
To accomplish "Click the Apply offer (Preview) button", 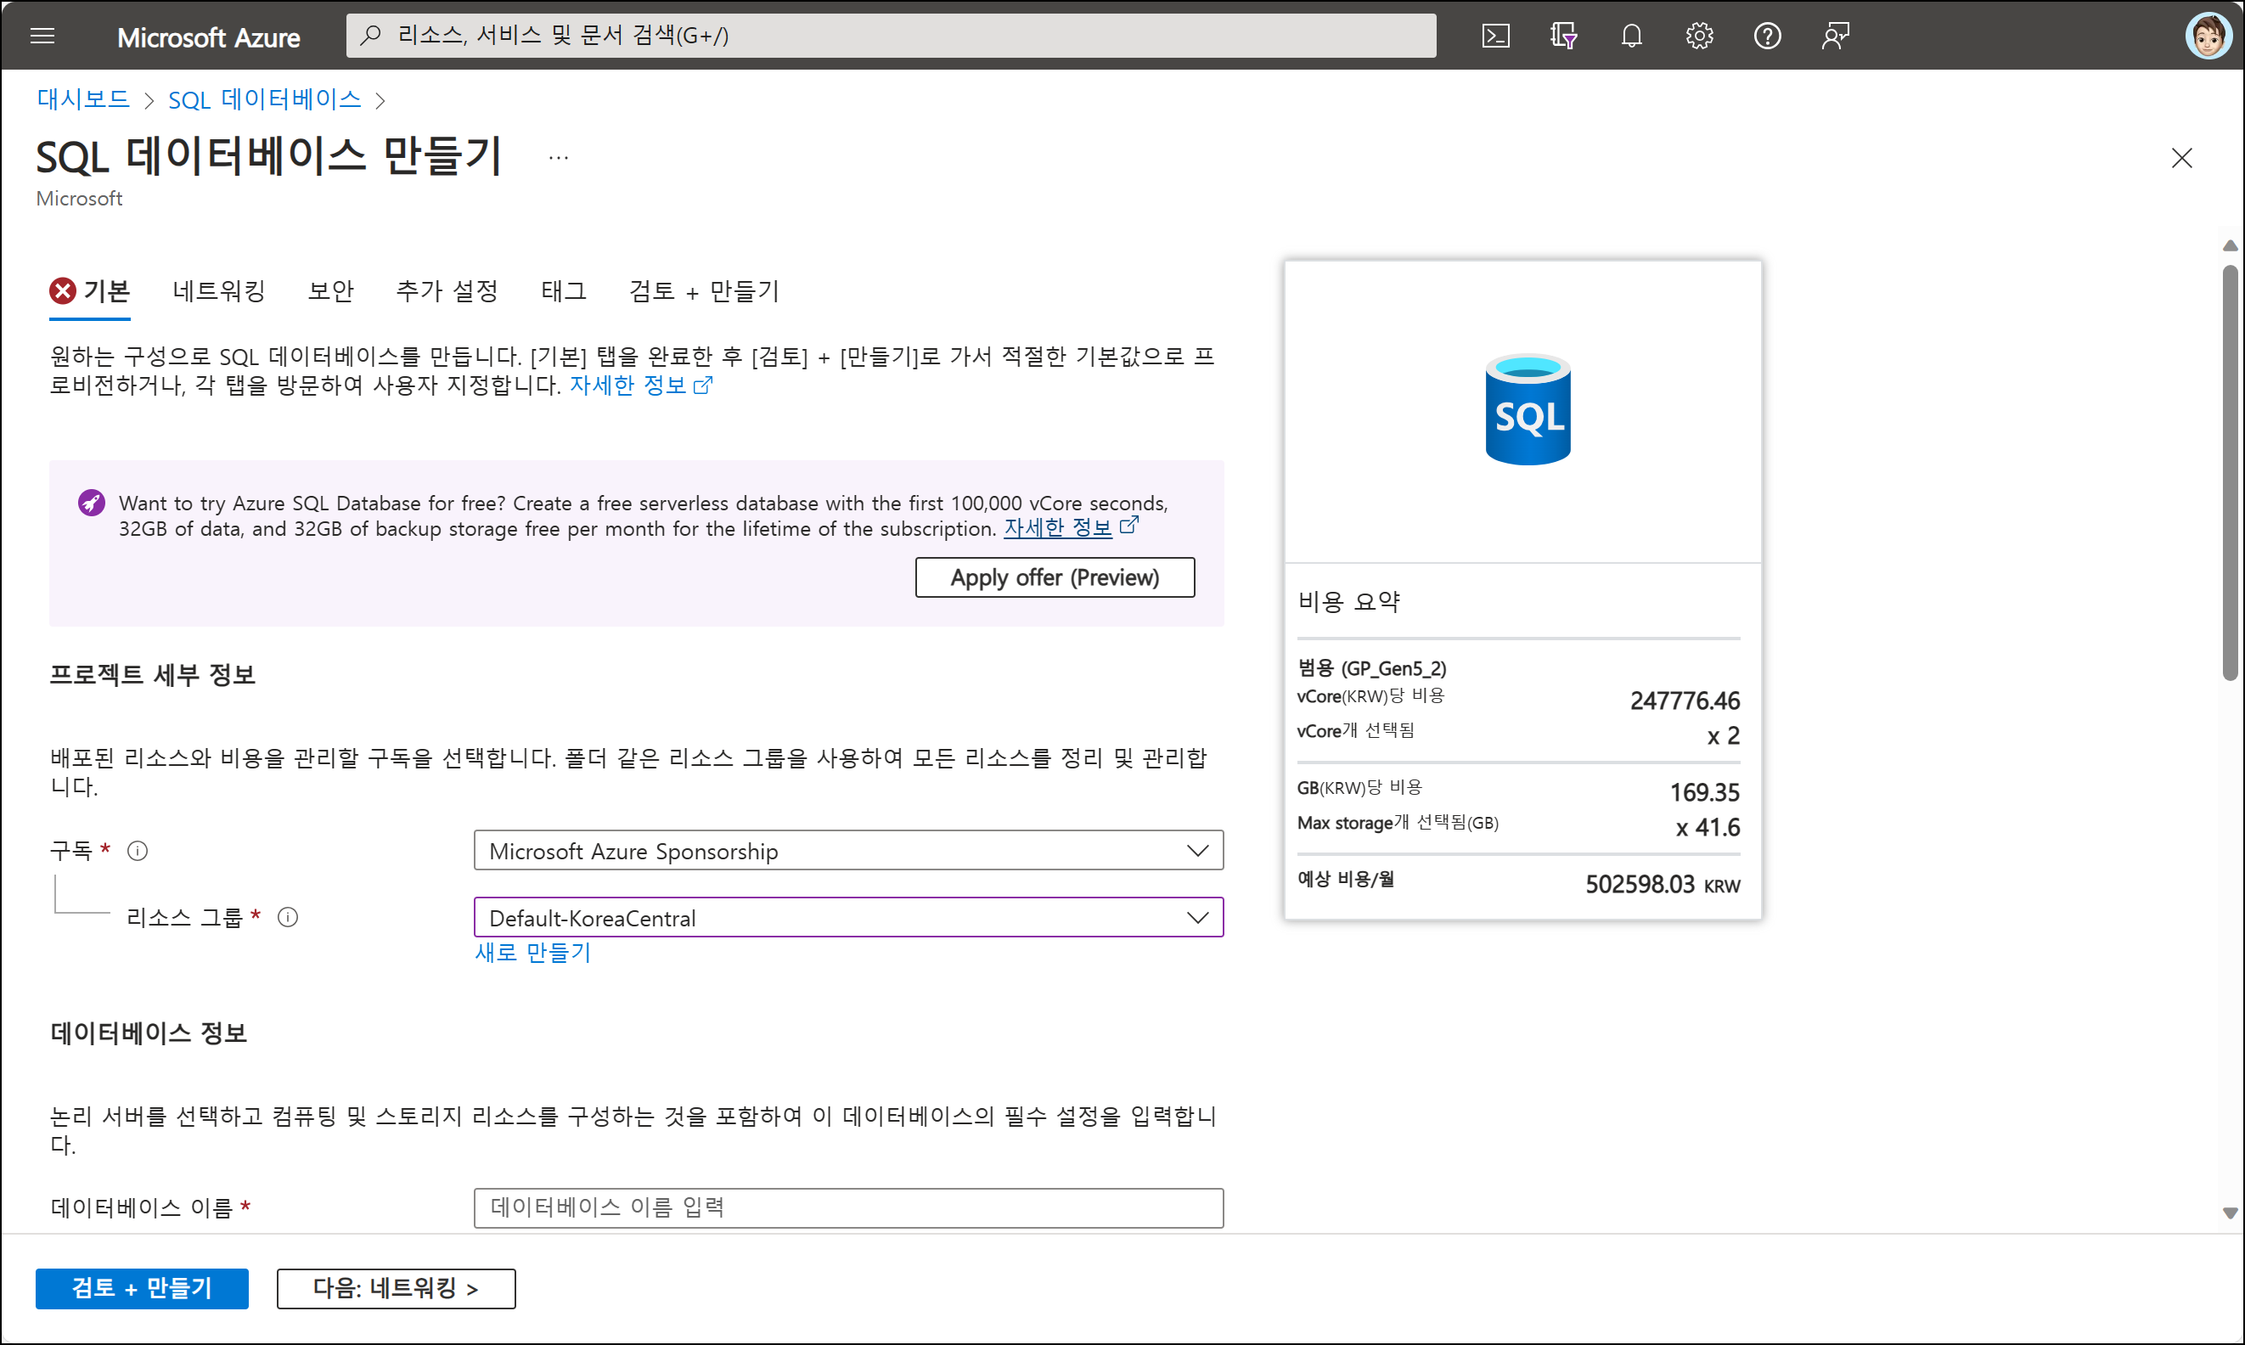I will coord(1054,577).
